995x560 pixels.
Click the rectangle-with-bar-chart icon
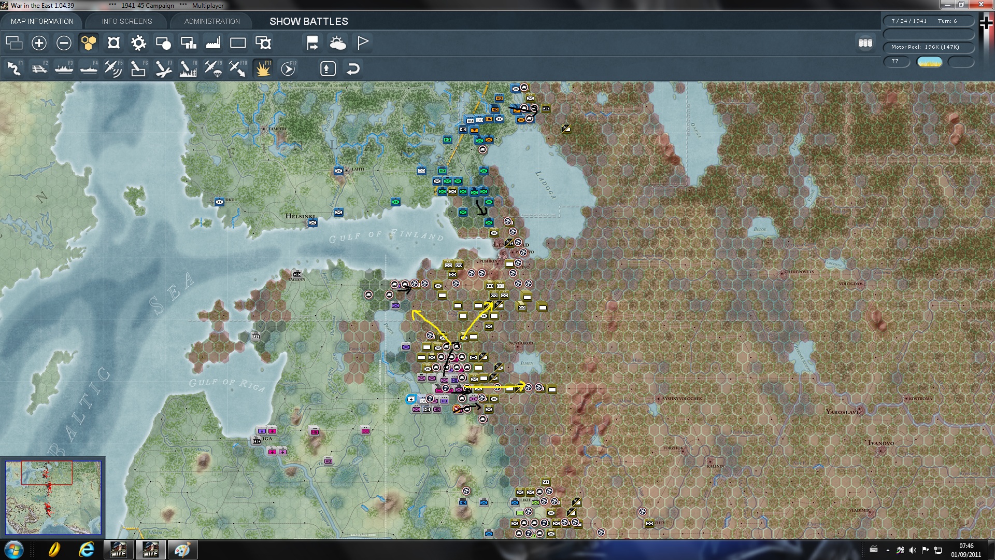tap(188, 43)
